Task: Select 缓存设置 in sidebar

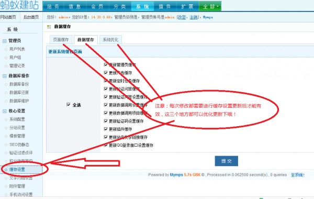Action: point(17,169)
